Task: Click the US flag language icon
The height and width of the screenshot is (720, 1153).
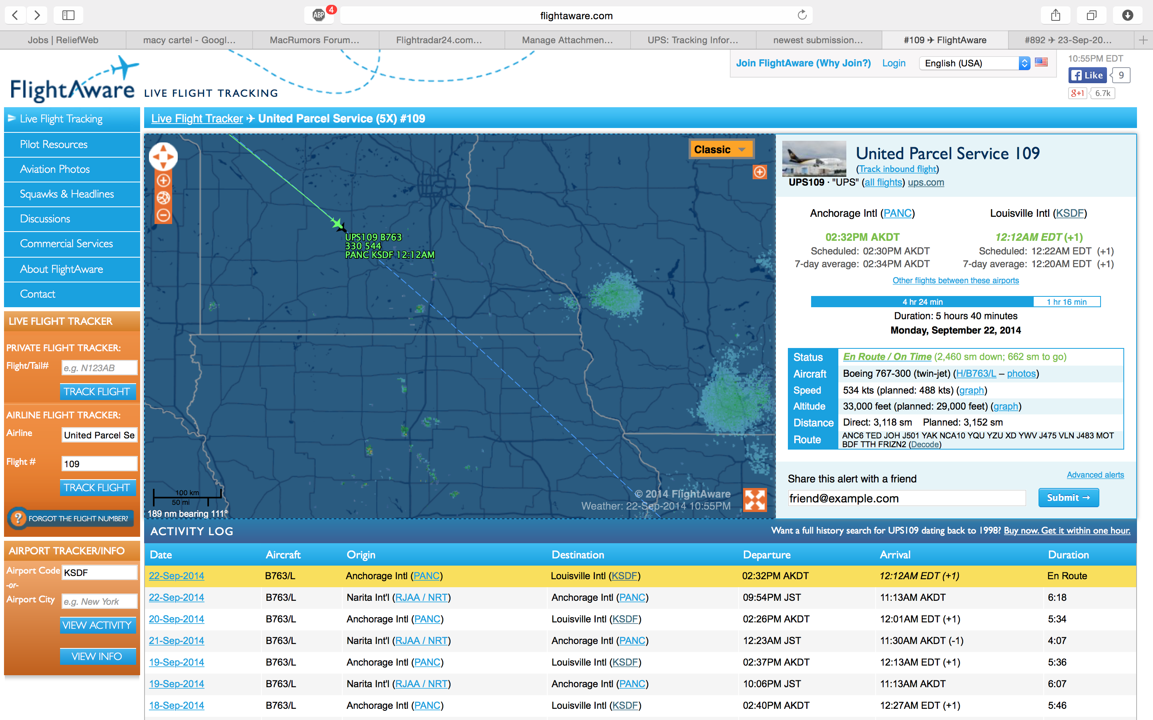Action: [1042, 62]
